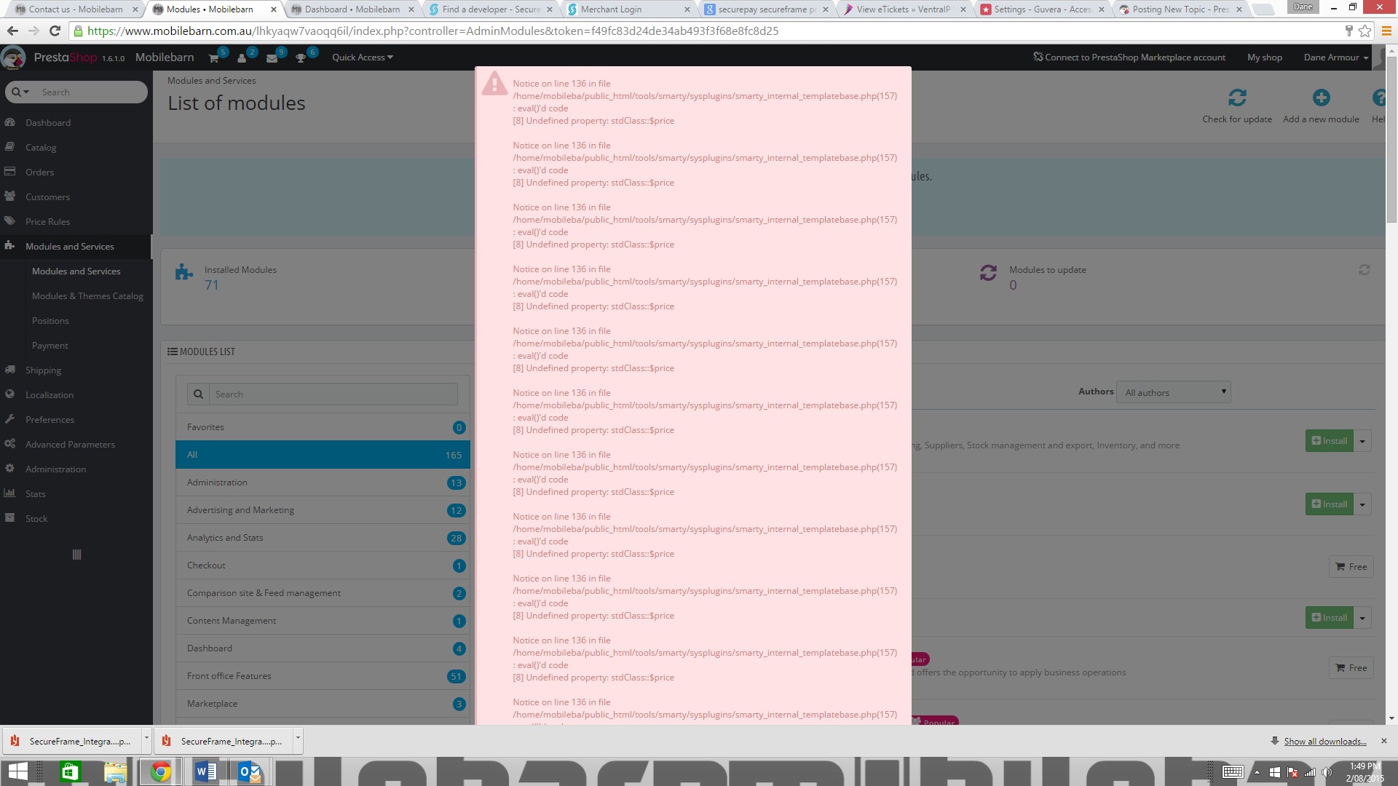The width and height of the screenshot is (1398, 786).
Task: Select the Administration module category
Action: 217,483
